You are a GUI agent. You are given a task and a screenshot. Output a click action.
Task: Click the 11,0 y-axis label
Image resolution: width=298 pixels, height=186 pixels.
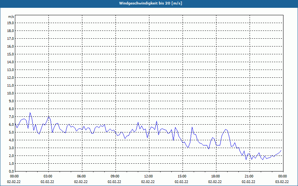coord(10,86)
